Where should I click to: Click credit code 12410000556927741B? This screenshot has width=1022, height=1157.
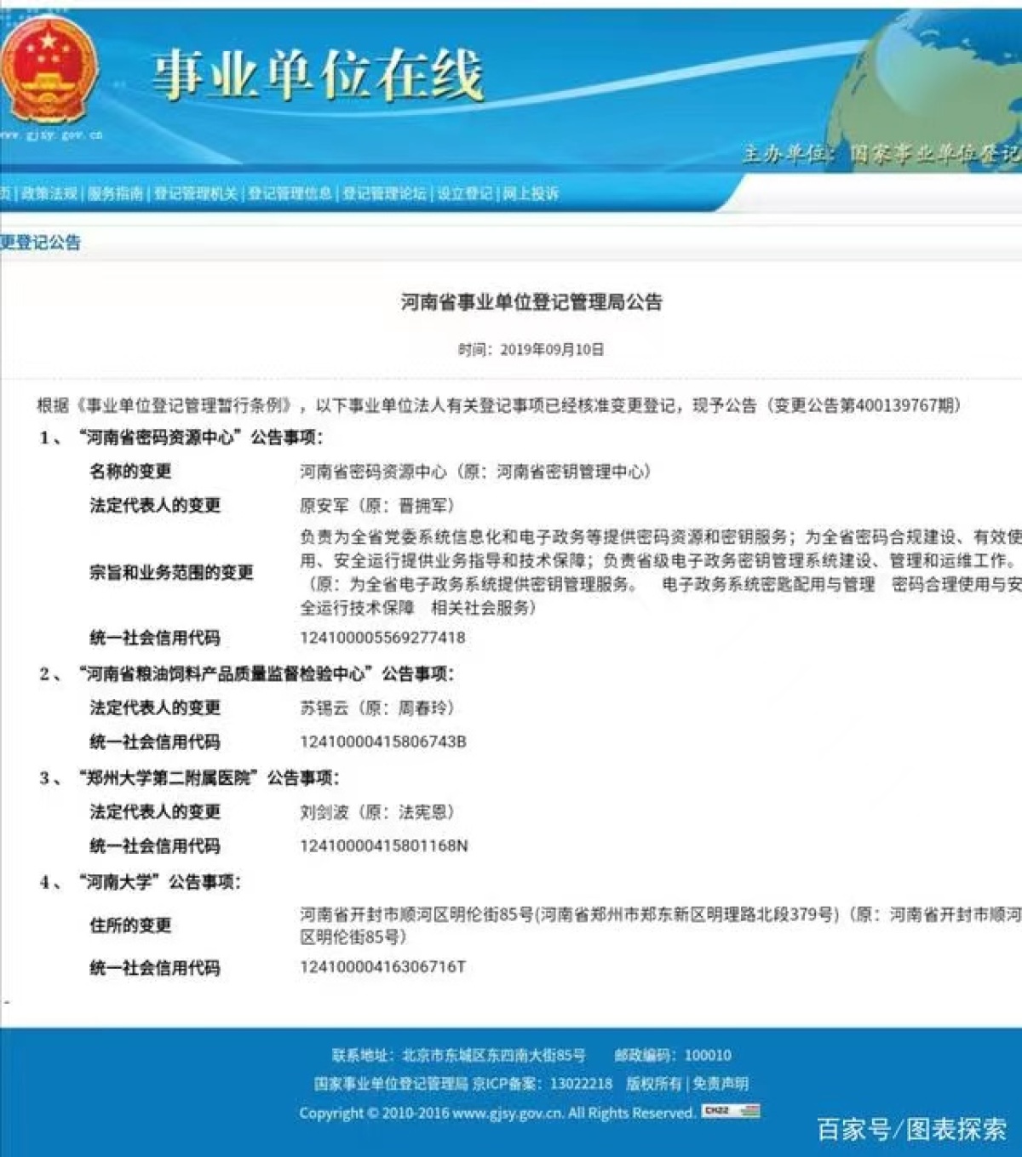(382, 638)
